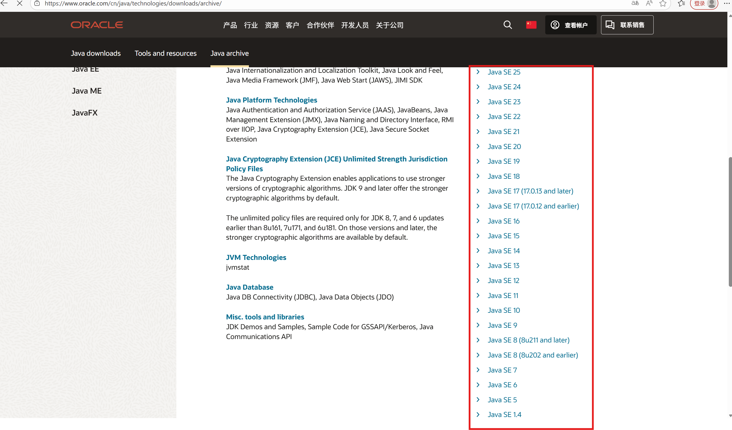Expand the Java SE 1.4 entry
This screenshot has height=430, width=732.
tap(504, 414)
